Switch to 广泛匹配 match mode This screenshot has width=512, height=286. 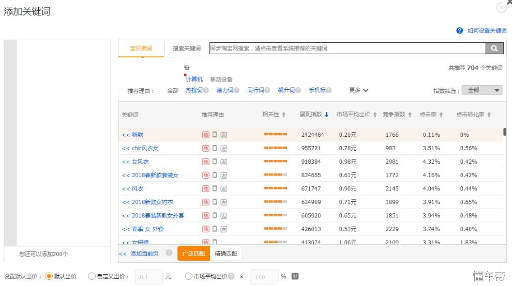coord(193,253)
